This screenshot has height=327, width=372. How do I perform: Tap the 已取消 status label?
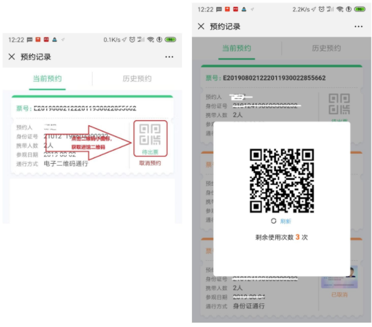339,295
